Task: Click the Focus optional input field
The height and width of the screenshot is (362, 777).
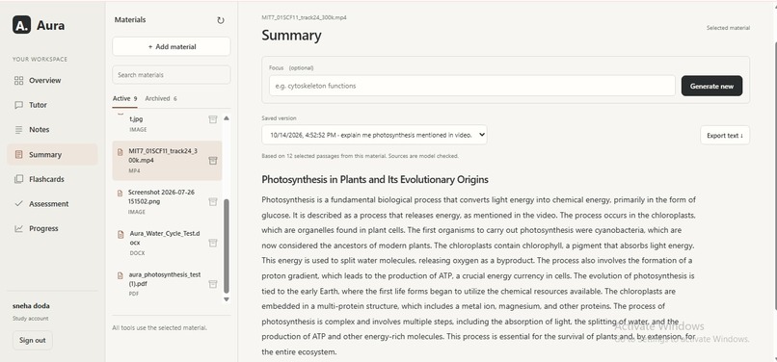Action: tap(472, 86)
